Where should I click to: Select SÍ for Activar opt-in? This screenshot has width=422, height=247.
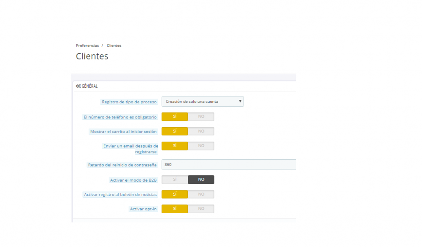click(x=175, y=209)
